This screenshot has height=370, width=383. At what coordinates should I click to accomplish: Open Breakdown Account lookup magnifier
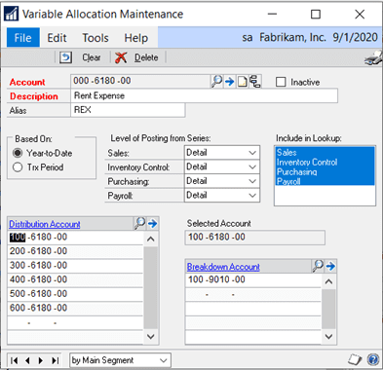318,266
